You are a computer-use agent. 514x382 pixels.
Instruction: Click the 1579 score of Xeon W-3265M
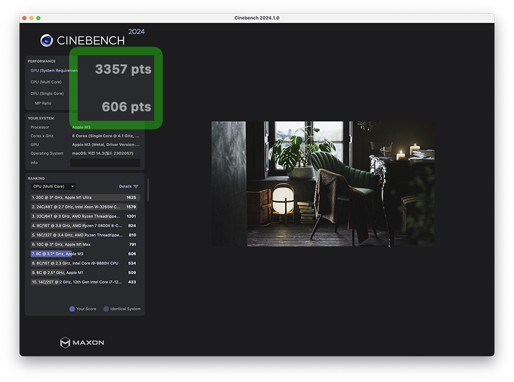131,207
